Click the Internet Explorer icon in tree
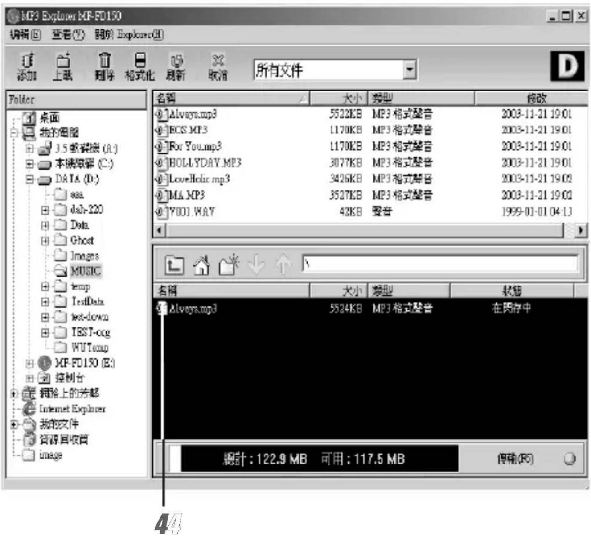 coord(29,409)
